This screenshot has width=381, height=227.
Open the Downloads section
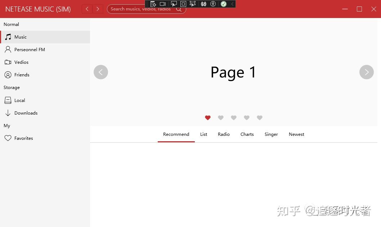tap(26, 113)
